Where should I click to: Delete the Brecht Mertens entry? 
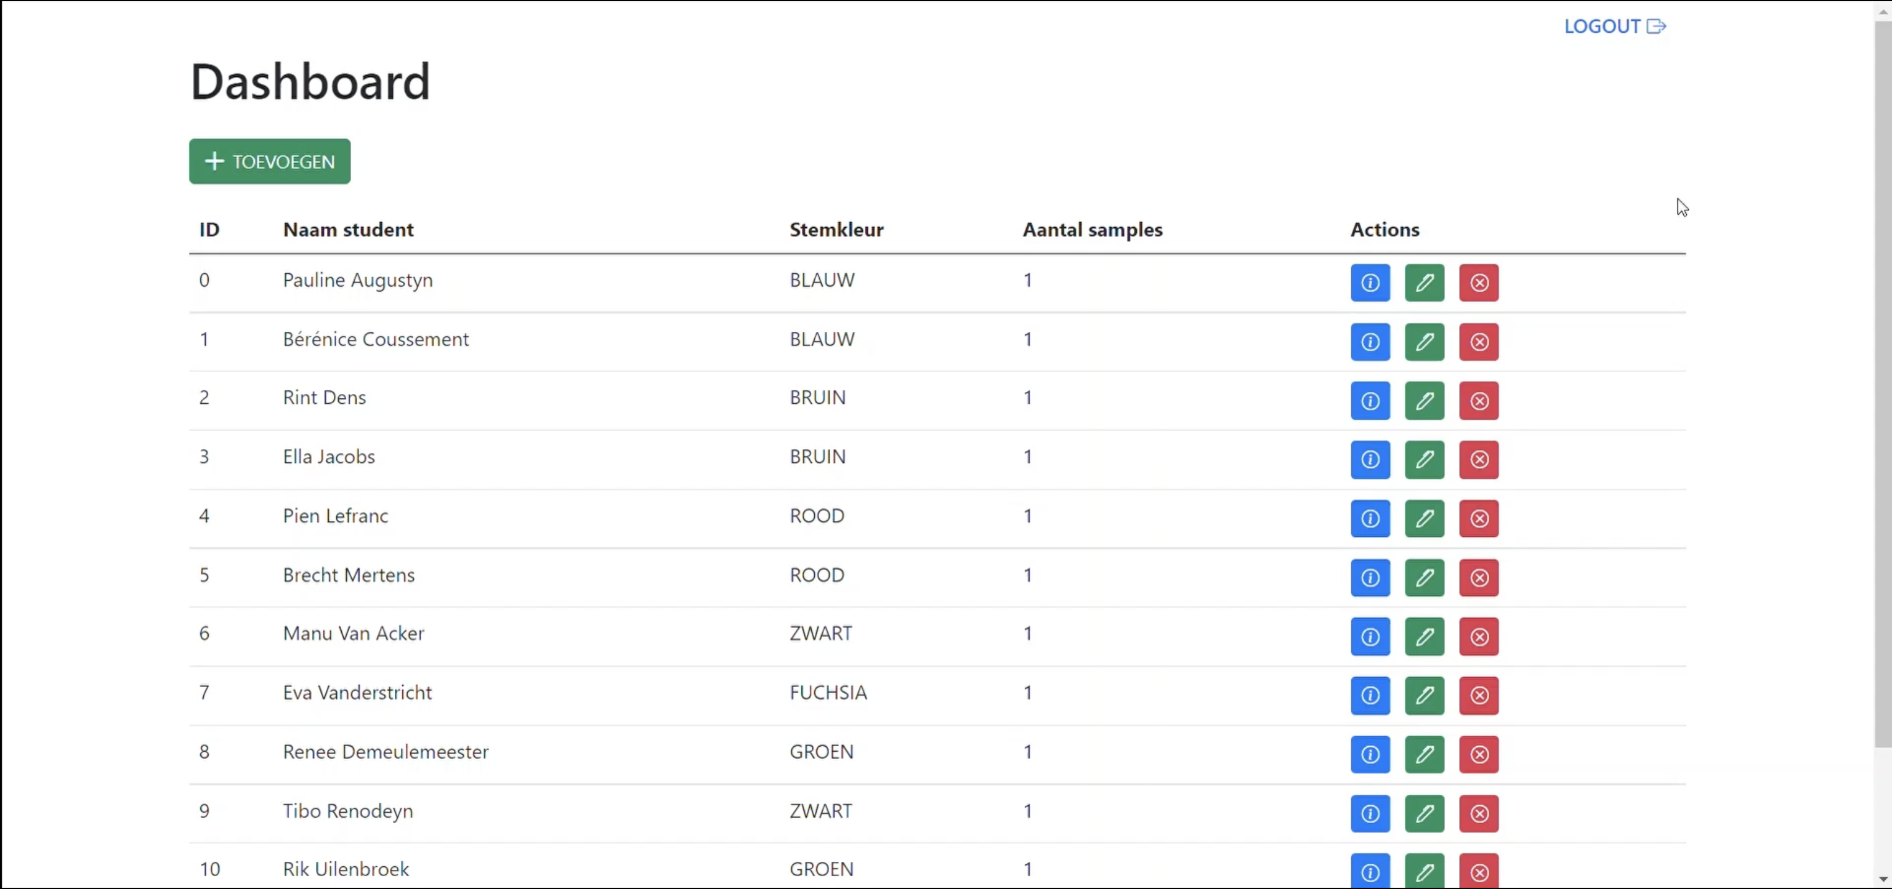(x=1479, y=577)
